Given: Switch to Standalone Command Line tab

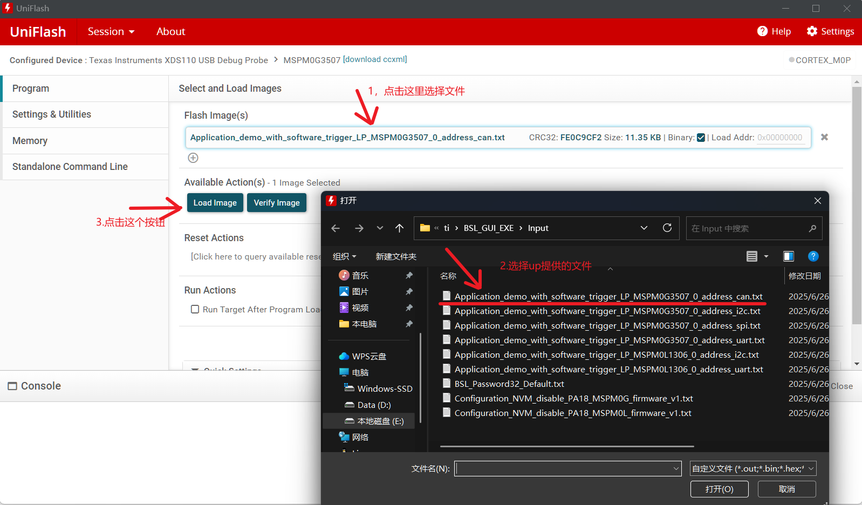Looking at the screenshot, I should 85,167.
